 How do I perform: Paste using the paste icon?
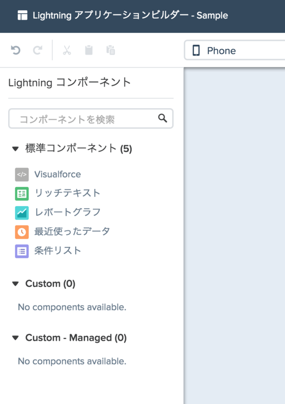pos(110,50)
